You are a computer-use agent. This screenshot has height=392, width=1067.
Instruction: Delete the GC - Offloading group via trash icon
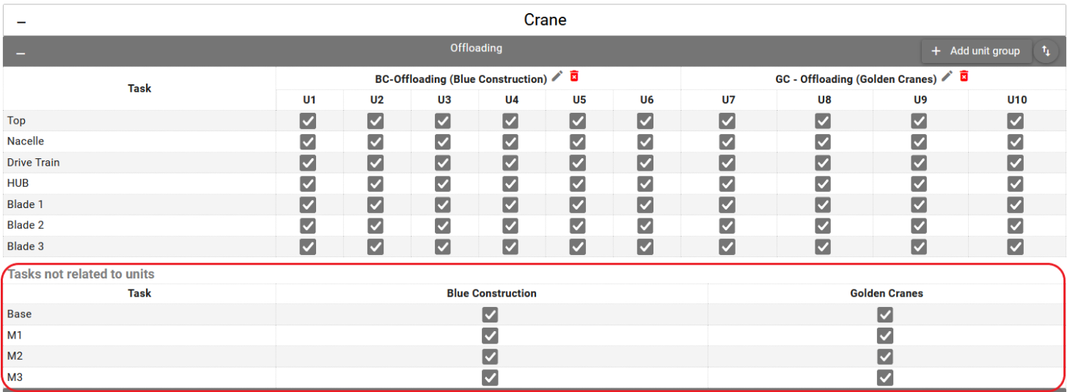pos(964,76)
